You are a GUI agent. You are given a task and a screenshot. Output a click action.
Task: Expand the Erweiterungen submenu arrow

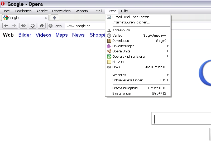point(168,46)
